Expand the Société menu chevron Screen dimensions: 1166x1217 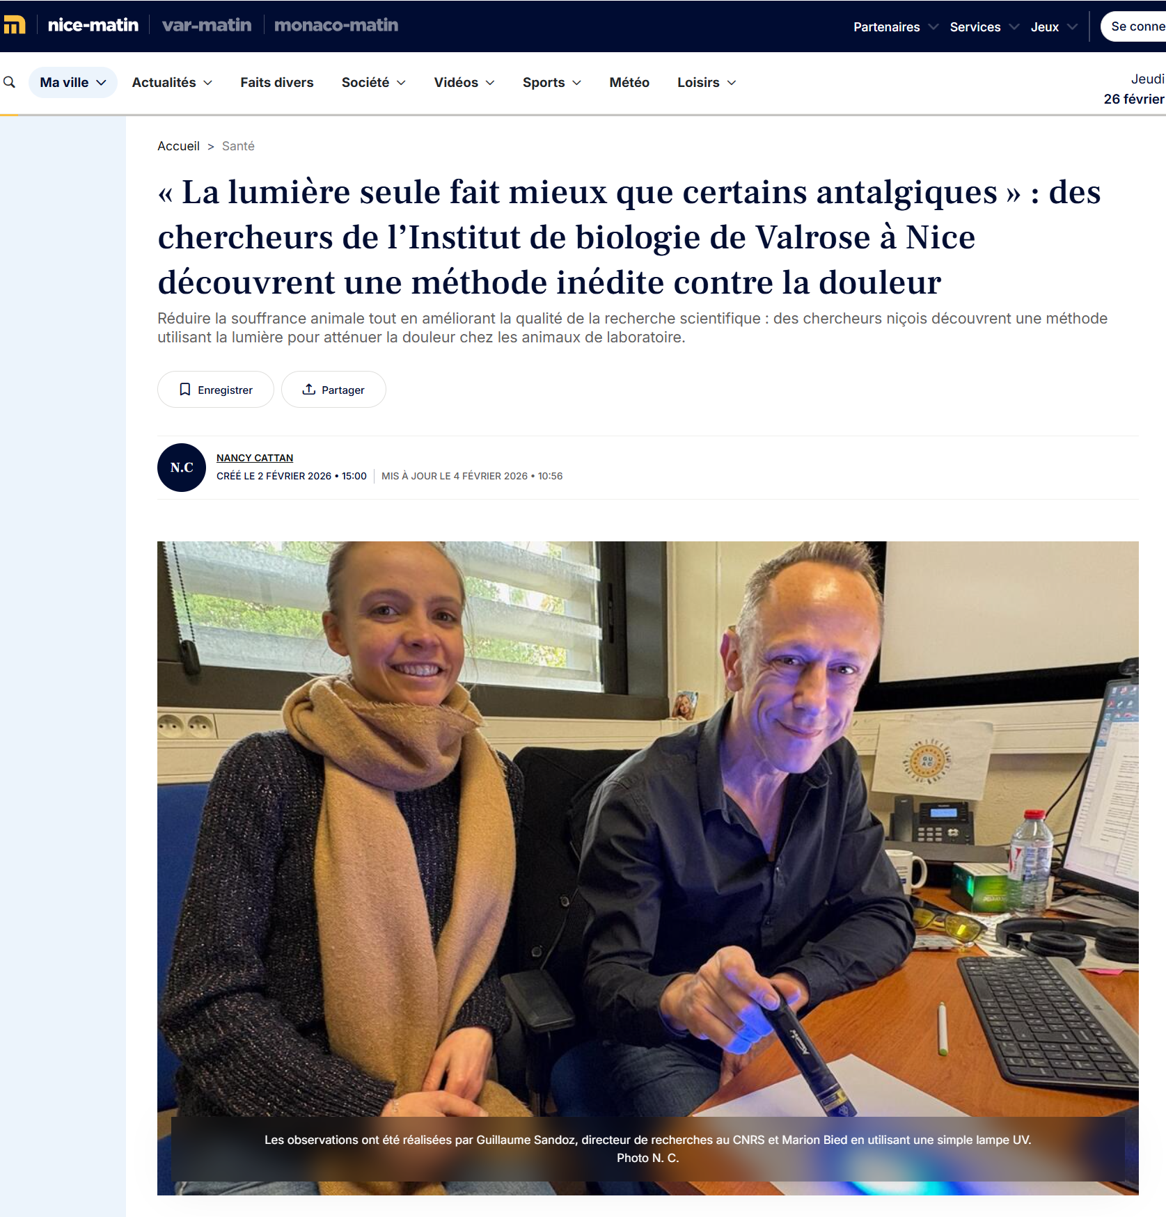point(401,83)
